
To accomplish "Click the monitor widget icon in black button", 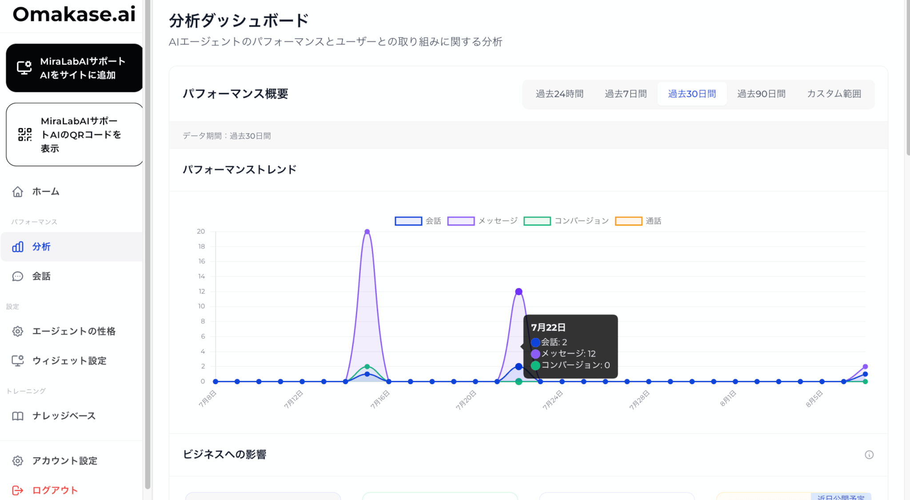I will pos(24,67).
